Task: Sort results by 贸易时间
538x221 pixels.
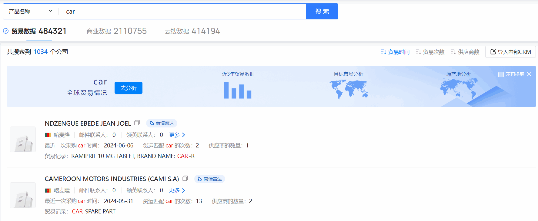Action: coord(395,52)
